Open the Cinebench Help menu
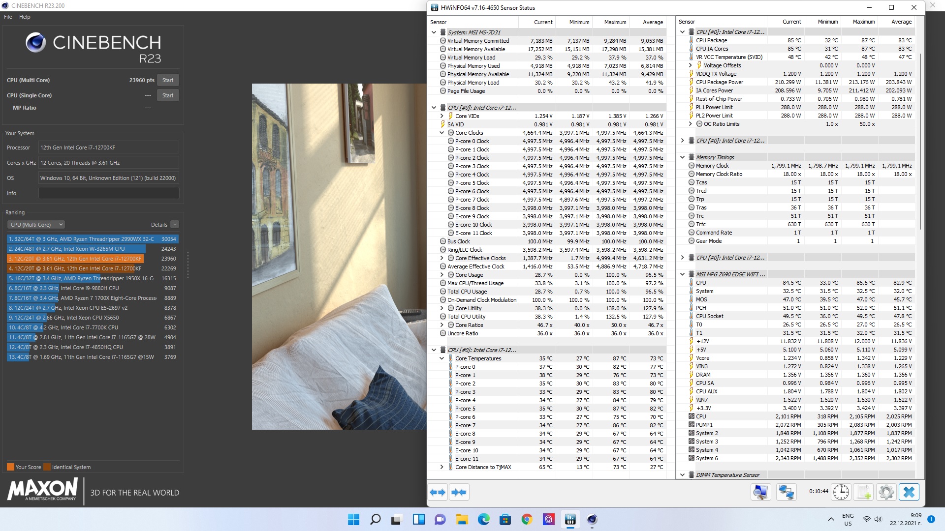 [25, 17]
